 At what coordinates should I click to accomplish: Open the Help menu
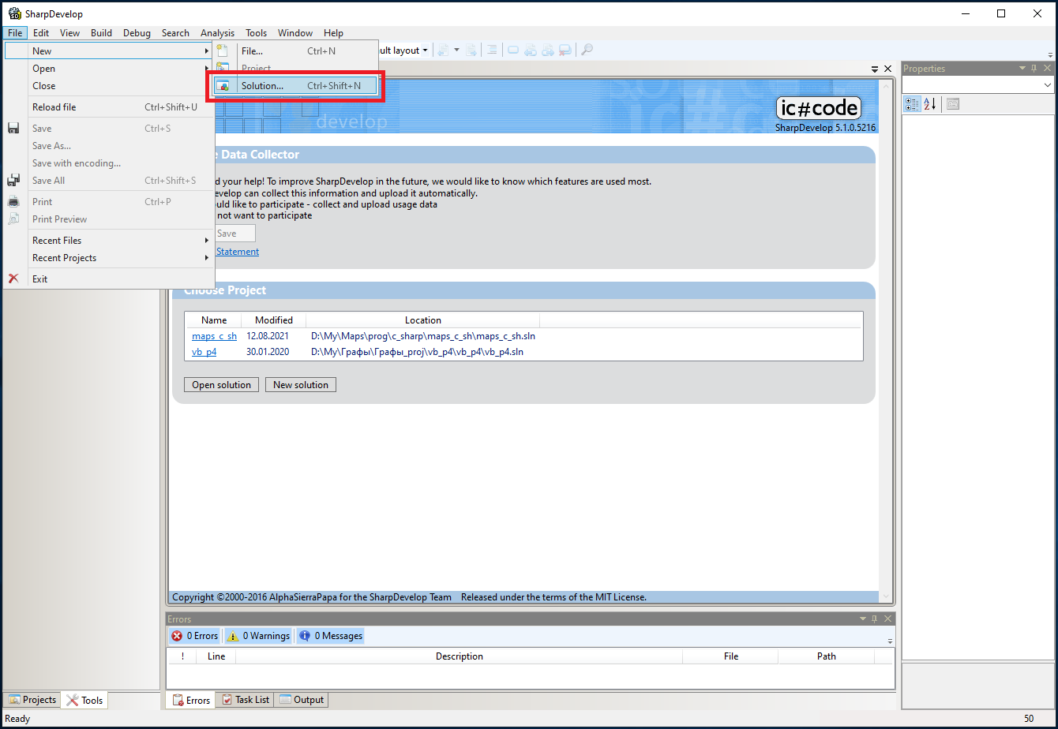pos(333,33)
